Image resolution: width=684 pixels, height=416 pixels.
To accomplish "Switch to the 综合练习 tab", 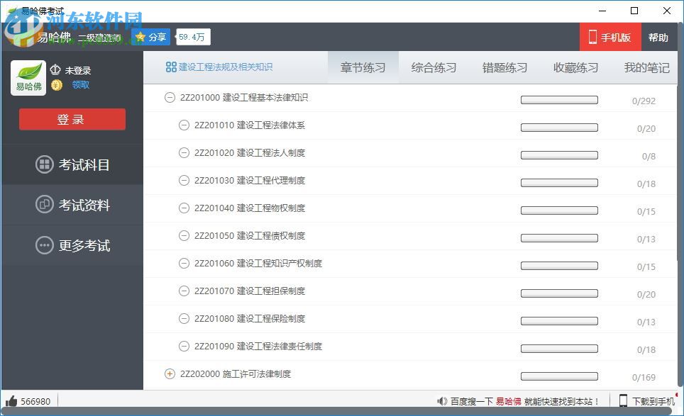I will pyautogui.click(x=434, y=66).
